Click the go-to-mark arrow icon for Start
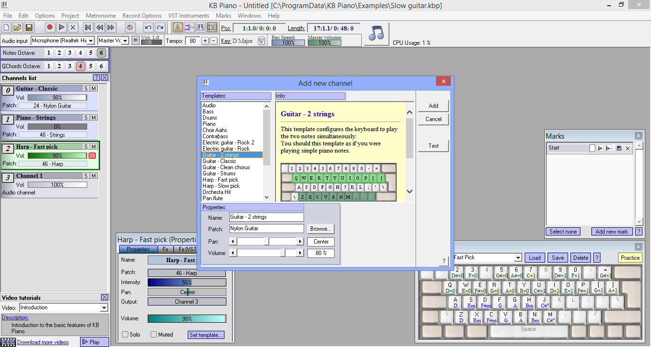The width and height of the screenshot is (651, 347). click(x=609, y=148)
